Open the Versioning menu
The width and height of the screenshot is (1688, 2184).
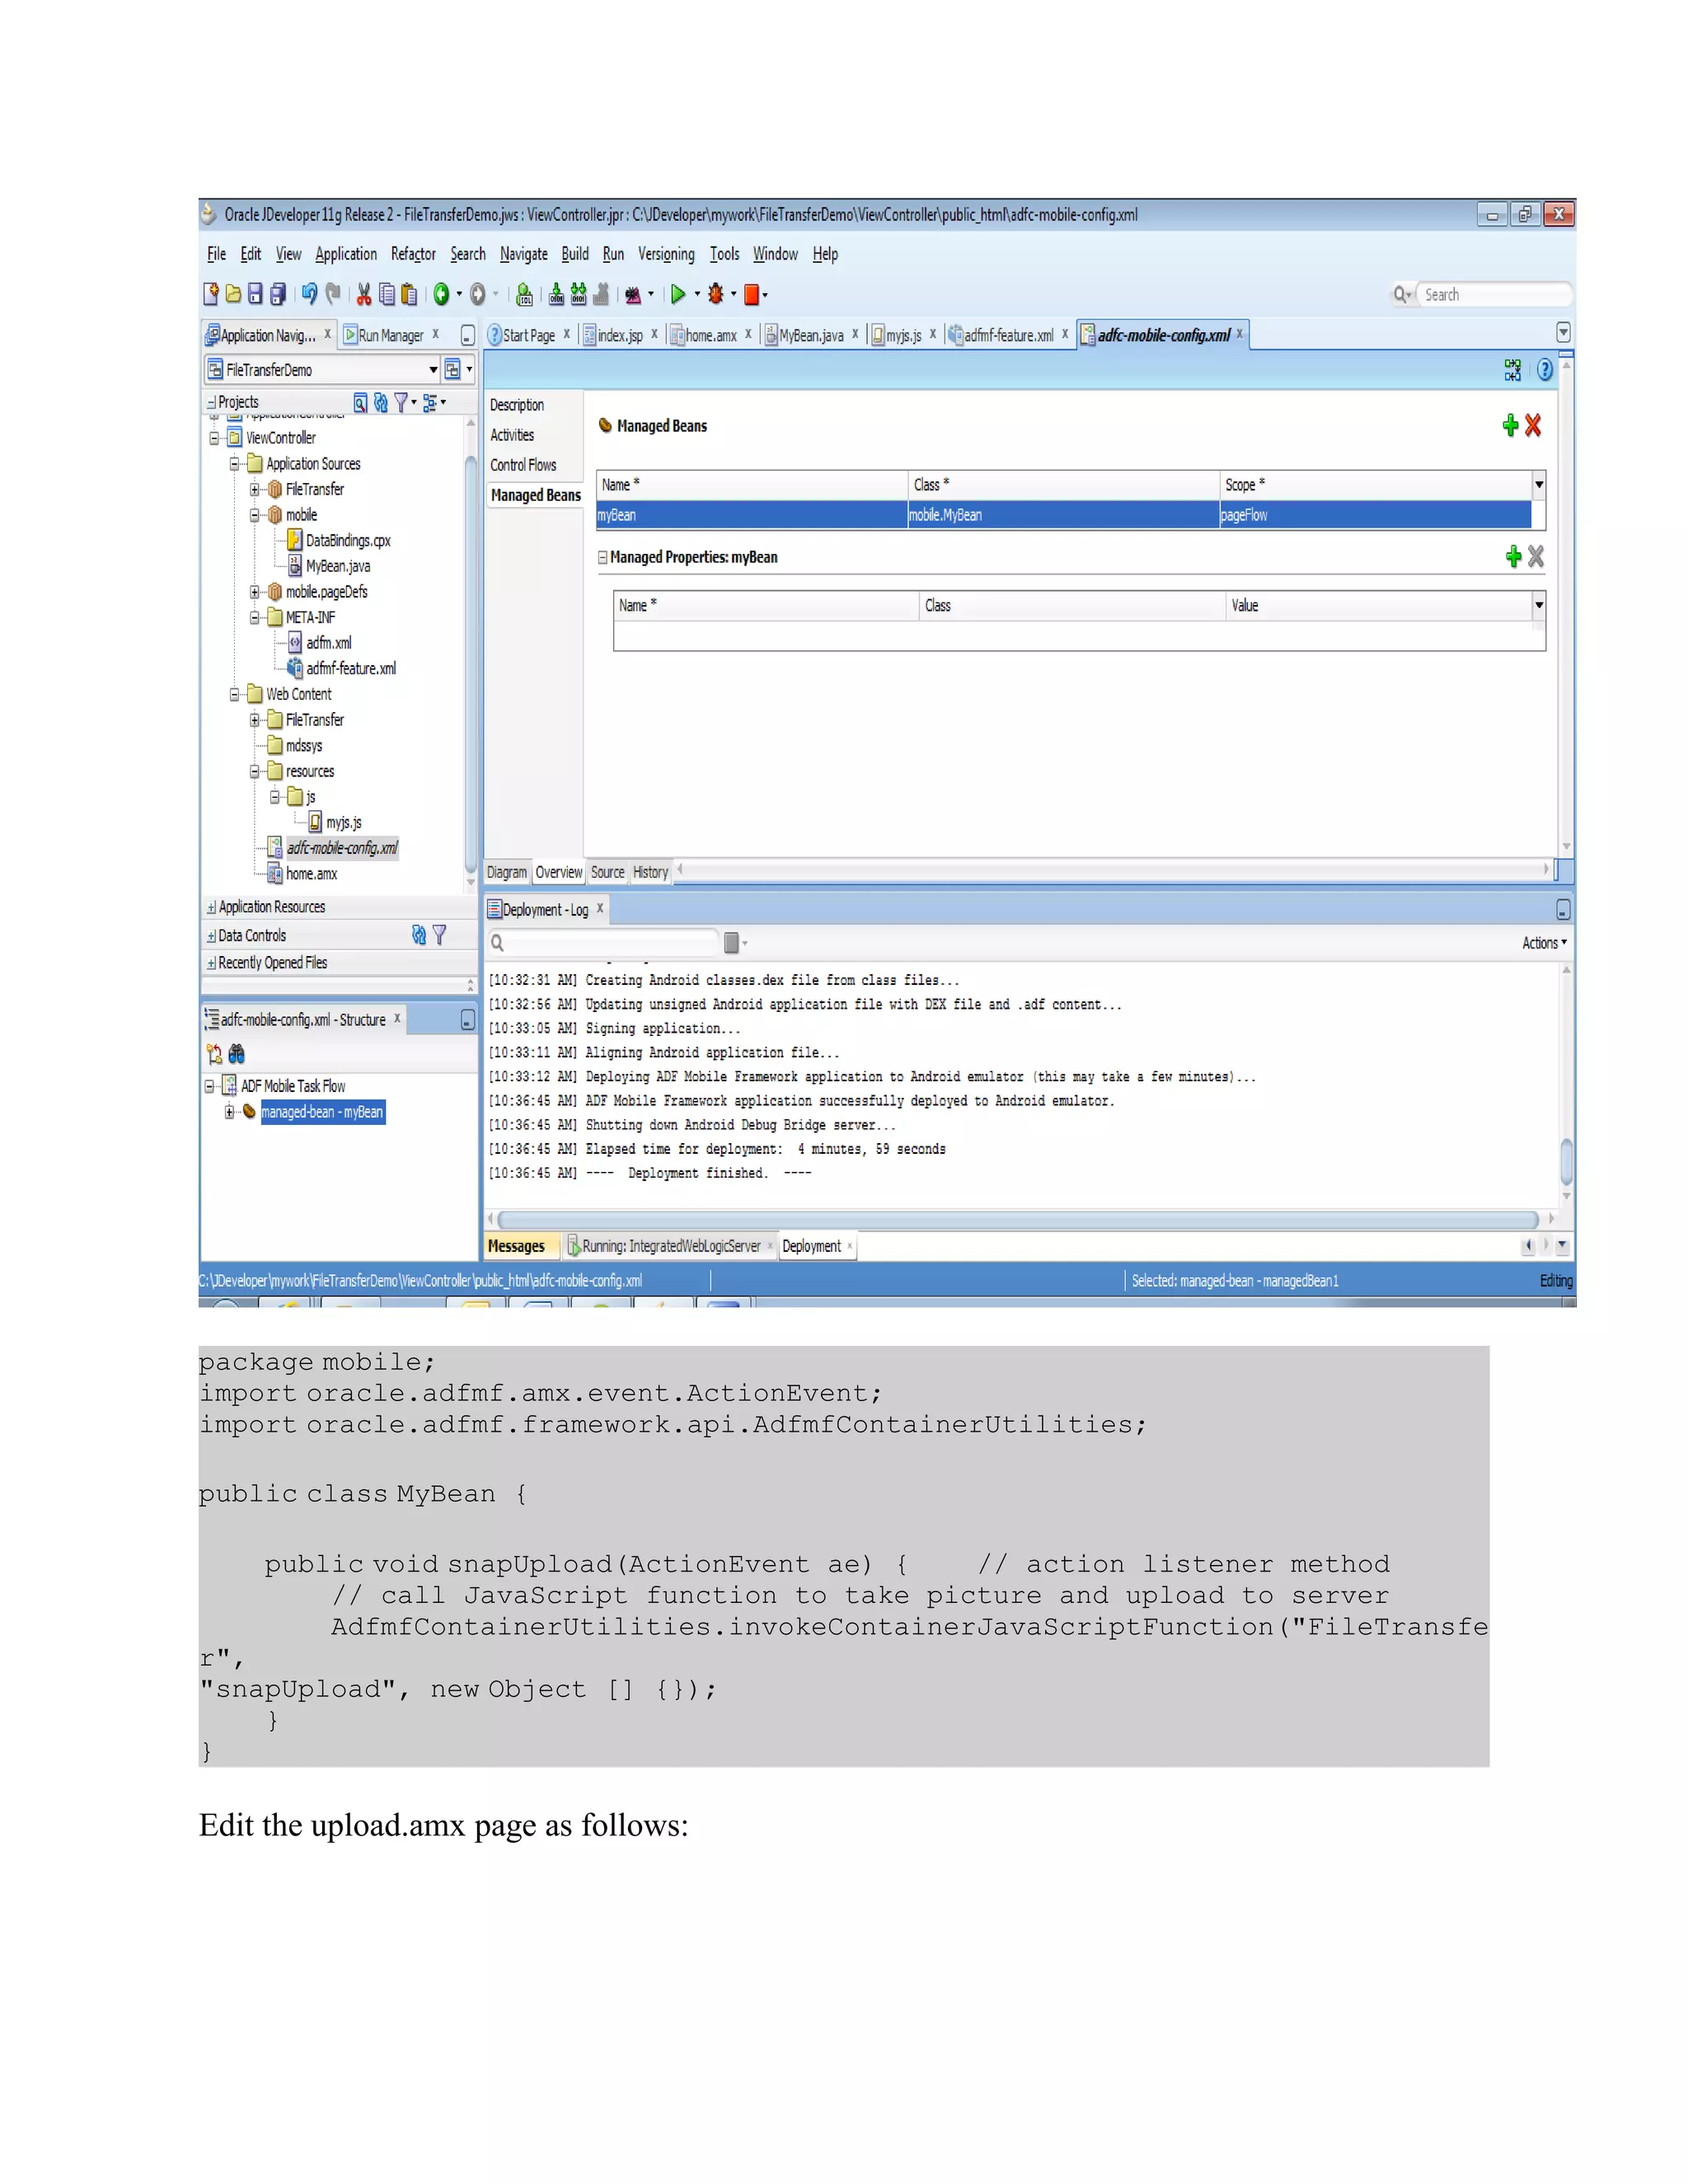[x=666, y=254]
